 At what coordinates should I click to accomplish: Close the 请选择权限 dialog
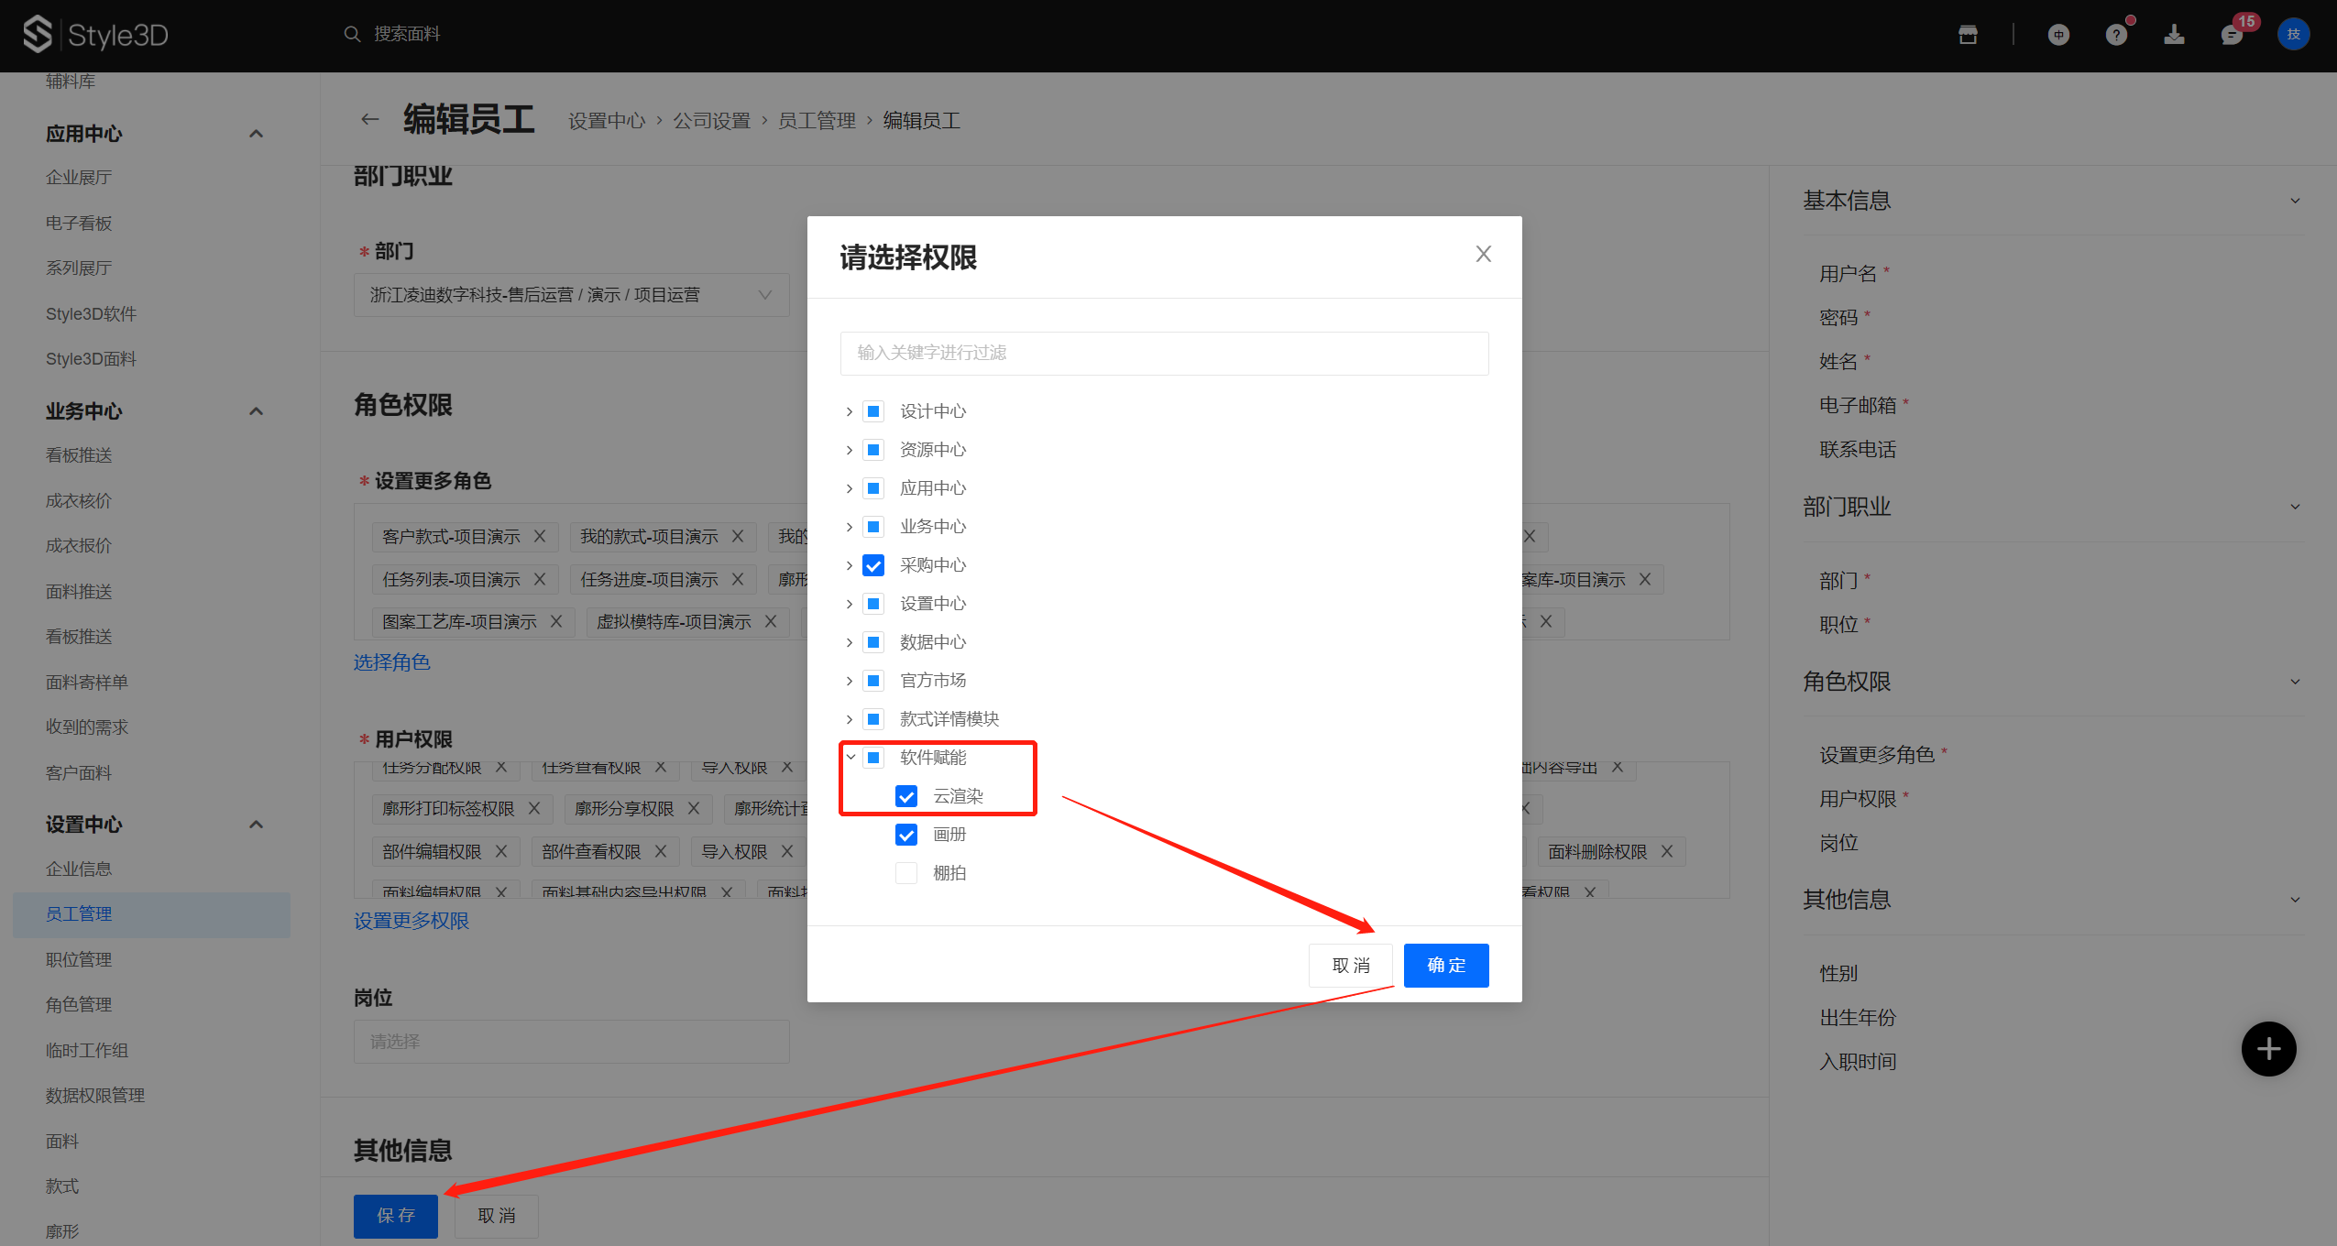[x=1483, y=254]
